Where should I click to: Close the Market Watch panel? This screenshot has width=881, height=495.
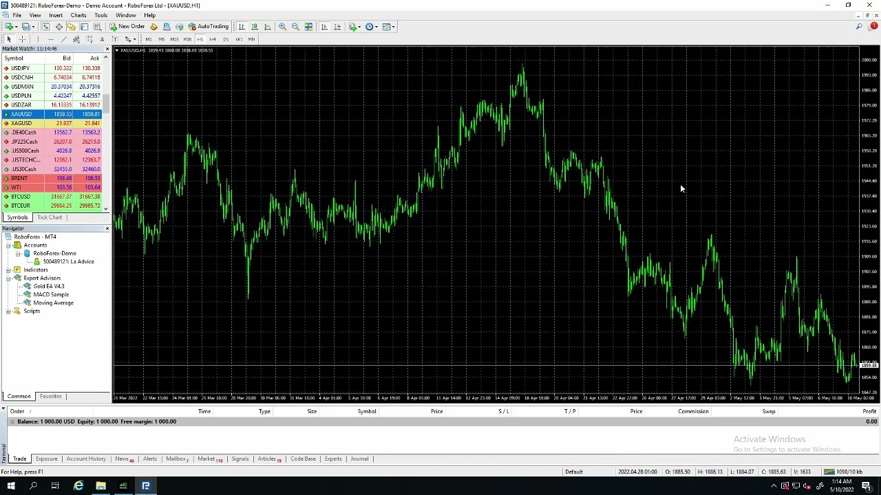point(107,49)
